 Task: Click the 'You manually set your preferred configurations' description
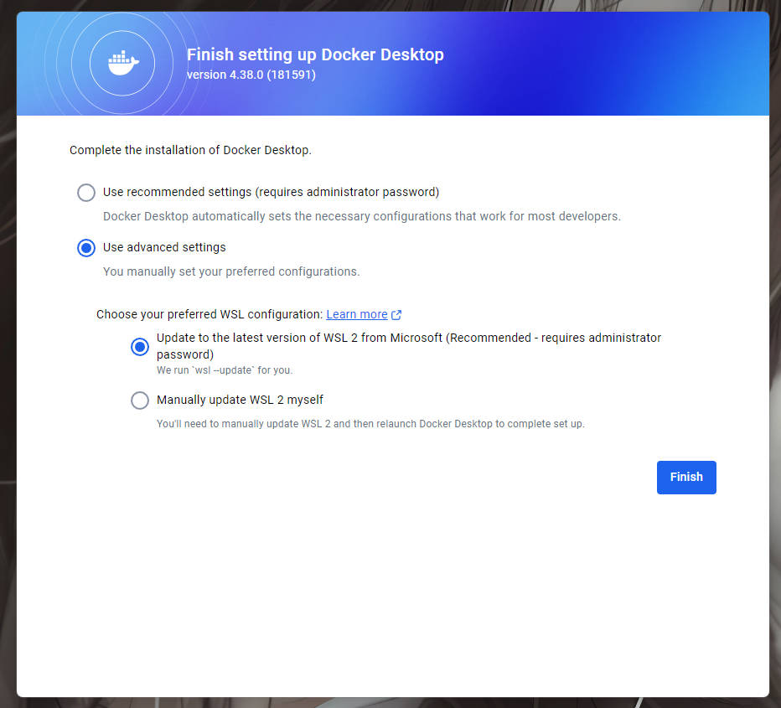click(231, 271)
